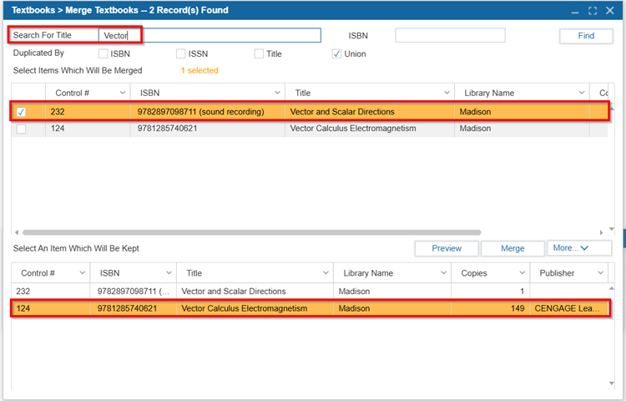Click the upper grid horizontal scrollbar thumb
Image resolution: width=626 pixels, height=401 pixels.
[251, 232]
